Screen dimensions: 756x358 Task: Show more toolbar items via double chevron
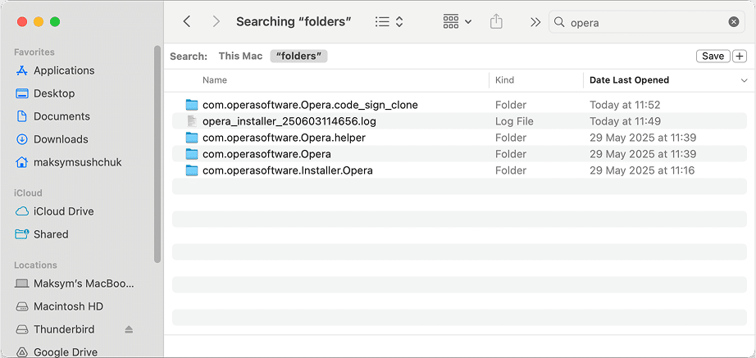(x=535, y=22)
